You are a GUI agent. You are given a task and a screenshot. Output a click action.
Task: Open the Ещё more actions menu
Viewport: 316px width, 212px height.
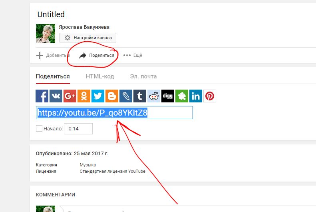pyautogui.click(x=133, y=56)
